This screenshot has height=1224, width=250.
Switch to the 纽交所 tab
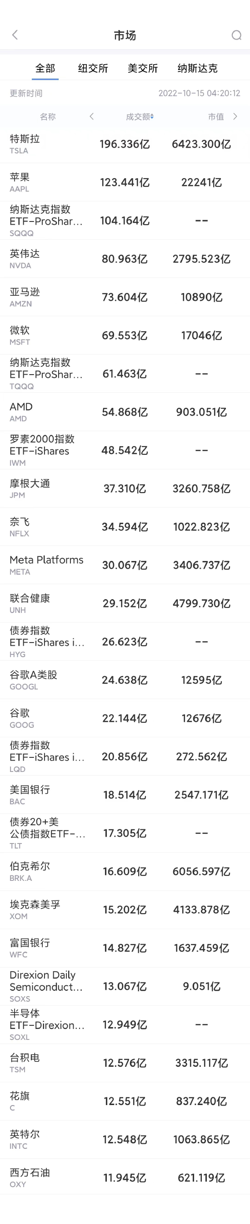click(93, 68)
